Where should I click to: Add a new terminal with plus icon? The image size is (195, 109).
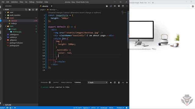point(111,83)
